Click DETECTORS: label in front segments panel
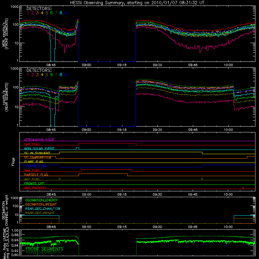Screen dimensions: 259x259 (39, 9)
